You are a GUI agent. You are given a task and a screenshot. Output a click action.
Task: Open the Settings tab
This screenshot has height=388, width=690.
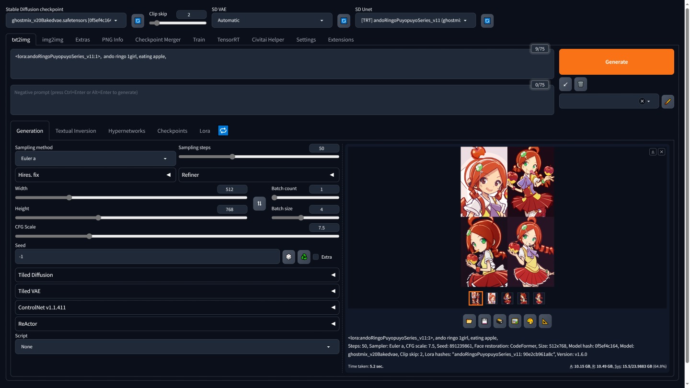(x=306, y=40)
